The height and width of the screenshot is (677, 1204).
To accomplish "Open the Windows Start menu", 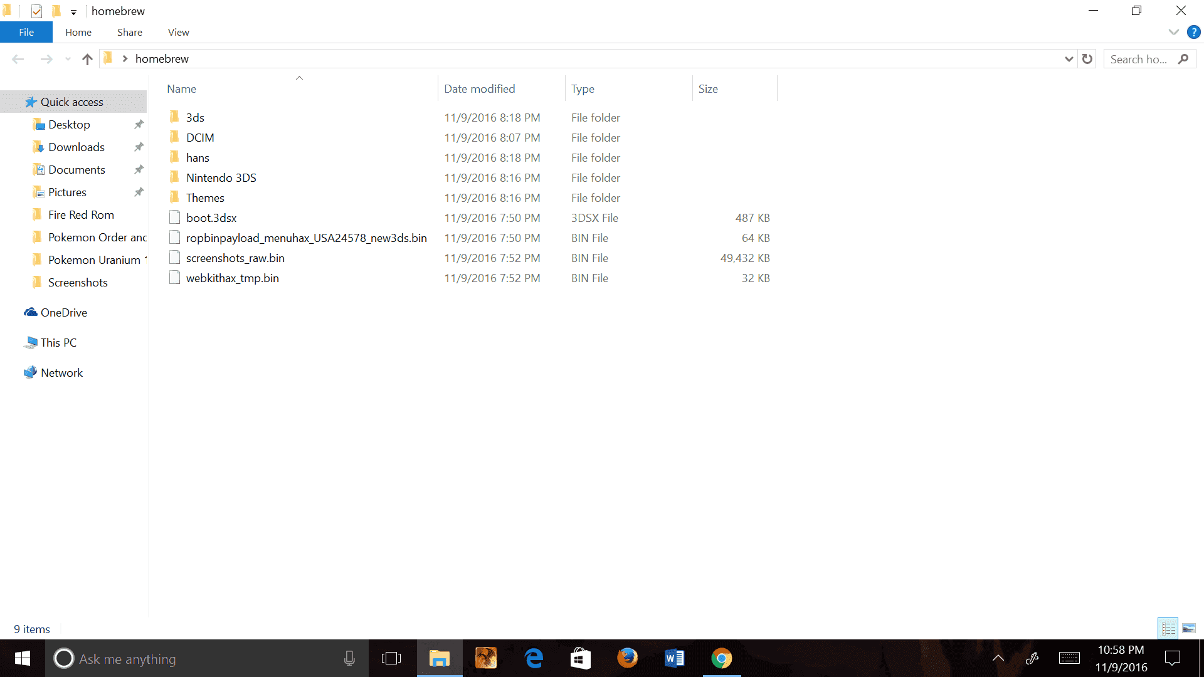I will (x=23, y=658).
